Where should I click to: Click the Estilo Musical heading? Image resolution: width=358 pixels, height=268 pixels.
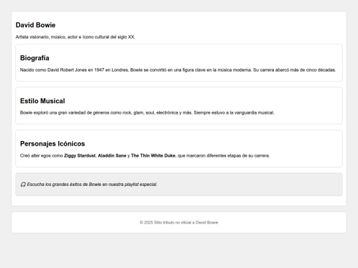click(x=42, y=101)
